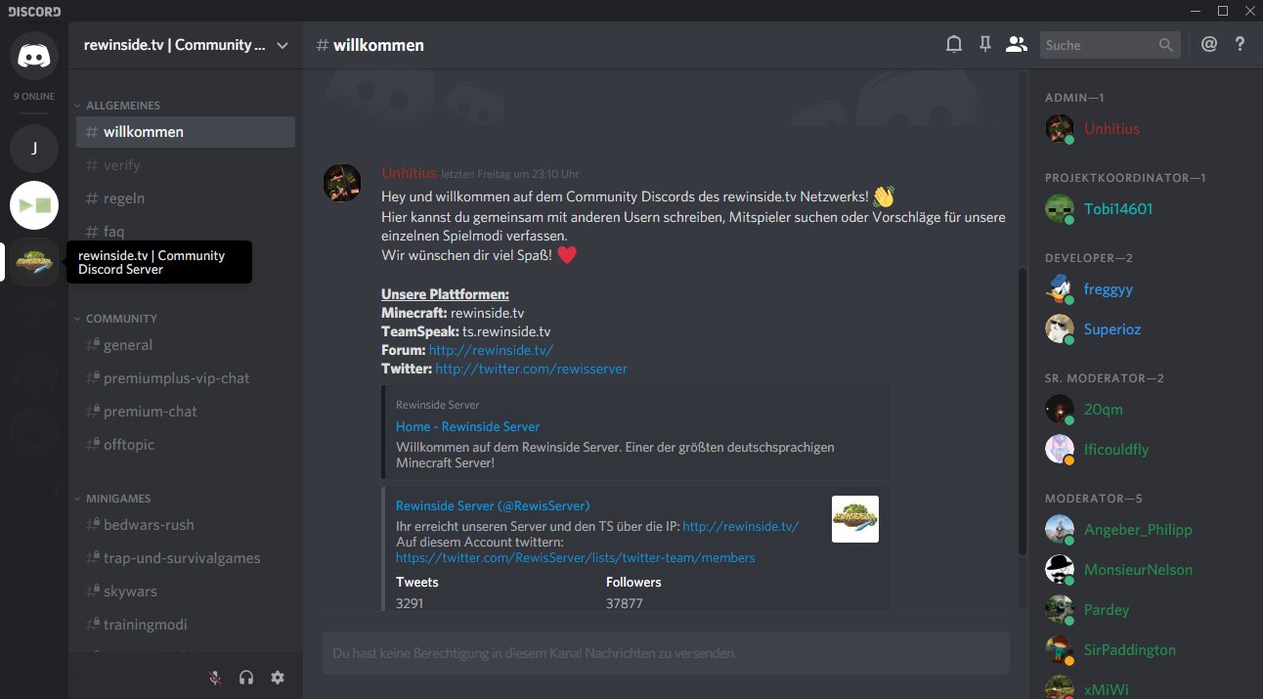Open the general channel
This screenshot has width=1263, height=699.
[x=186, y=345]
